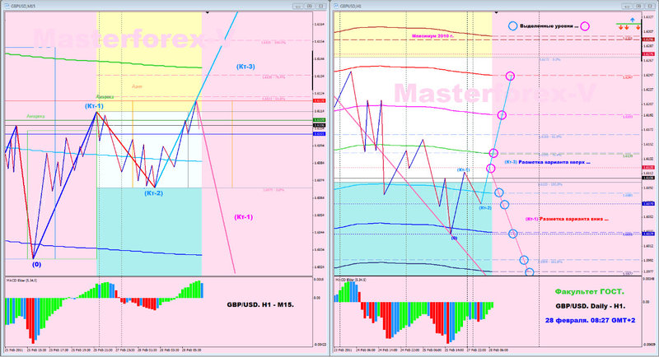The image size is (659, 357).
Task: Click magenta '(Кт-1)' label in M15 chart
Action: click(243, 217)
